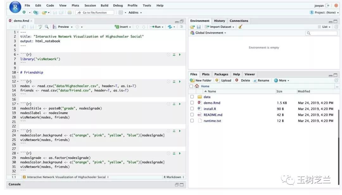Click the Go to file/function field
The height and width of the screenshot is (195, 342).
click(95, 13)
